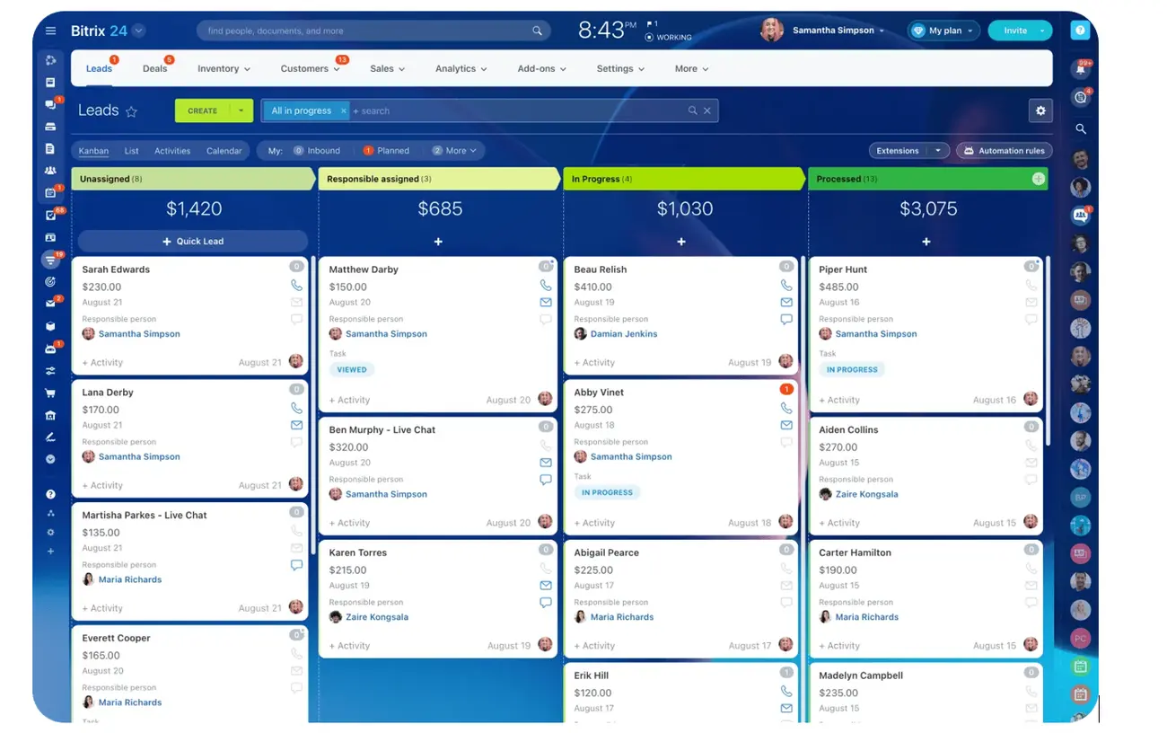Open the Create button dropdown arrow
The image size is (1167, 733).
point(241,110)
